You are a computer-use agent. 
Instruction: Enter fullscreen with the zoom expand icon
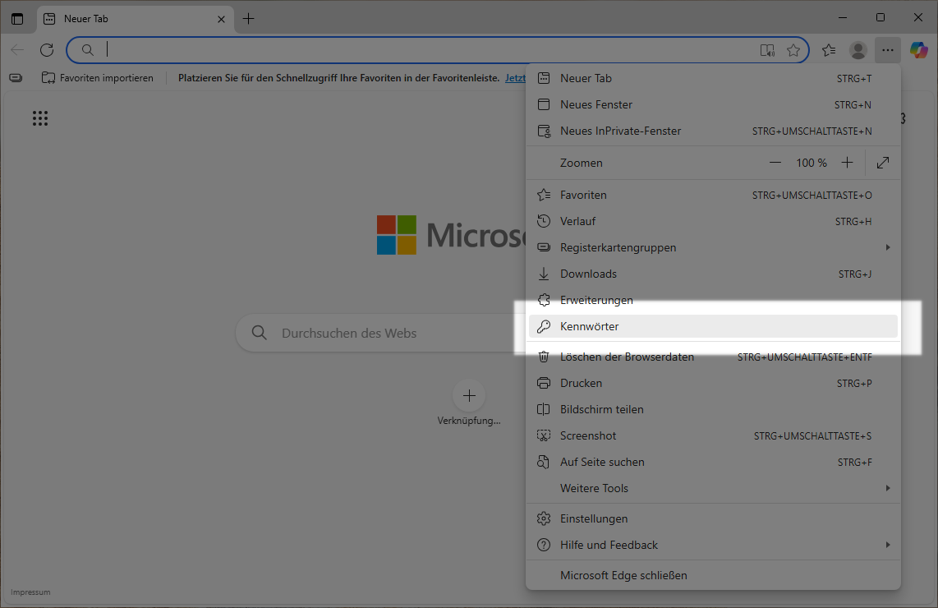pos(883,163)
